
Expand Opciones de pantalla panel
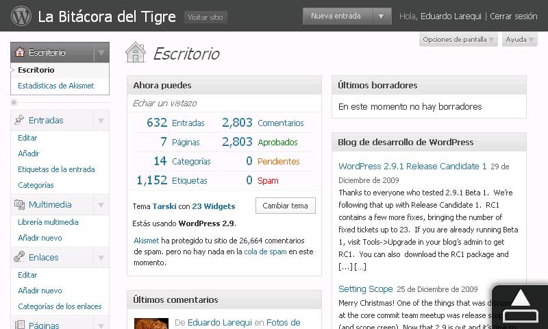click(x=458, y=40)
